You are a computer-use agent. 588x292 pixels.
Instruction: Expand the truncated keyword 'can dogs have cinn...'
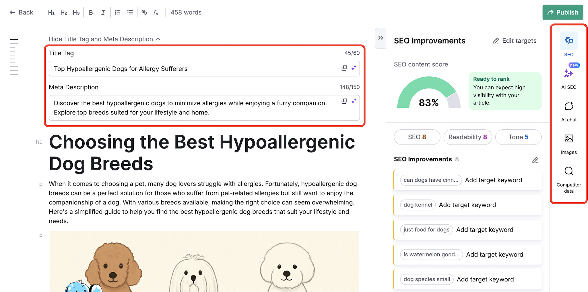pos(430,180)
